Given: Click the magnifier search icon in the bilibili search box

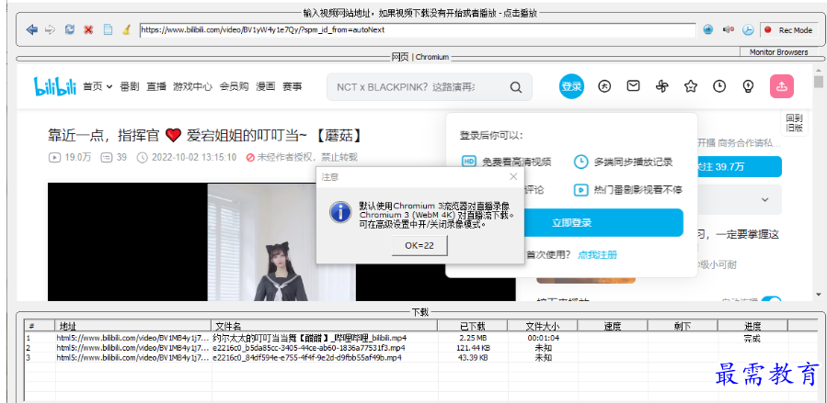Looking at the screenshot, I should [516, 87].
